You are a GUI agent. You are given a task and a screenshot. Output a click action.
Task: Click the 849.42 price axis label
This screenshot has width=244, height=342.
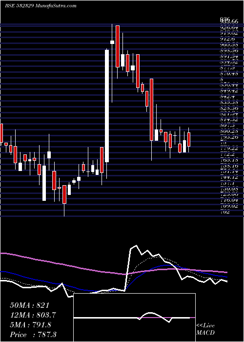pos(229,90)
